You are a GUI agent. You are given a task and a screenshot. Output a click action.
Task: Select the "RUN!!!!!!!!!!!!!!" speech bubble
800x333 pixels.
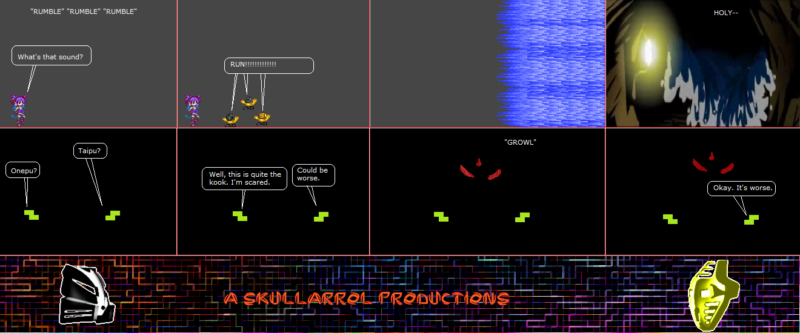coord(268,65)
